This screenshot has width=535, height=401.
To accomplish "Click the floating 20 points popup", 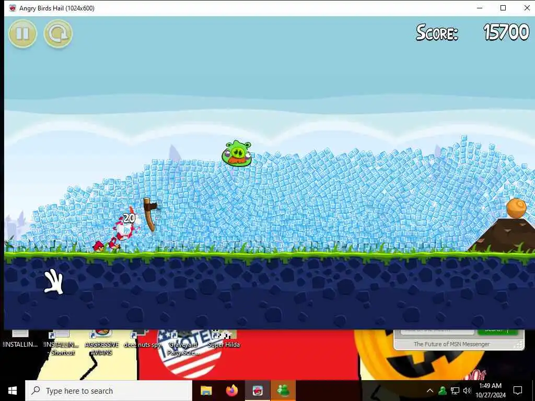I will (x=129, y=218).
